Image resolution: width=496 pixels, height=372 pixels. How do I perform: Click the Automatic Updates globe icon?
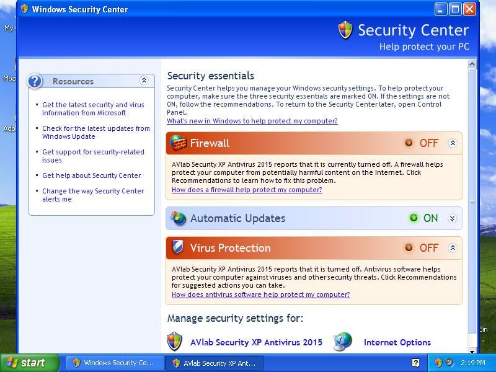click(179, 218)
